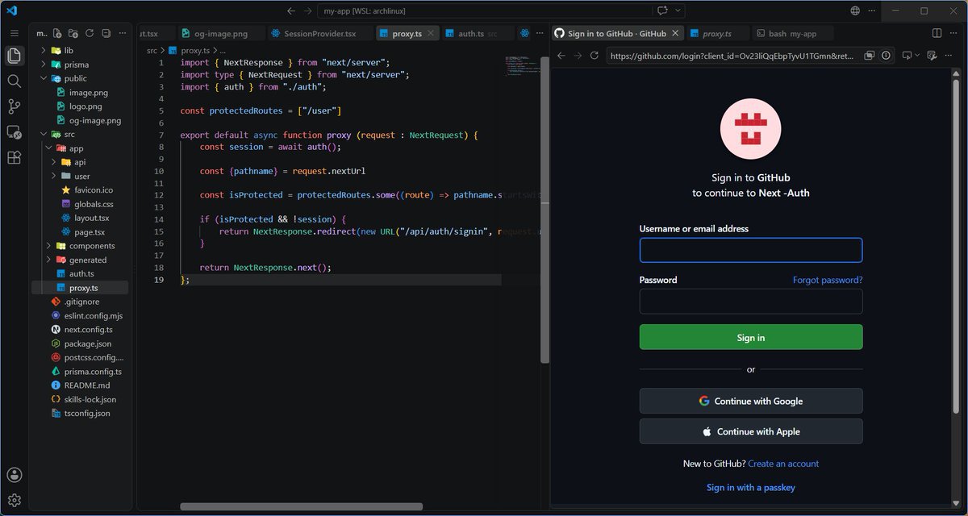
Task: Expand the api folder
Action: pos(80,162)
